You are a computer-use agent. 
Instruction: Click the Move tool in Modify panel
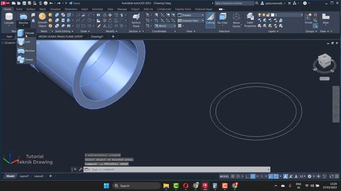click(x=110, y=15)
